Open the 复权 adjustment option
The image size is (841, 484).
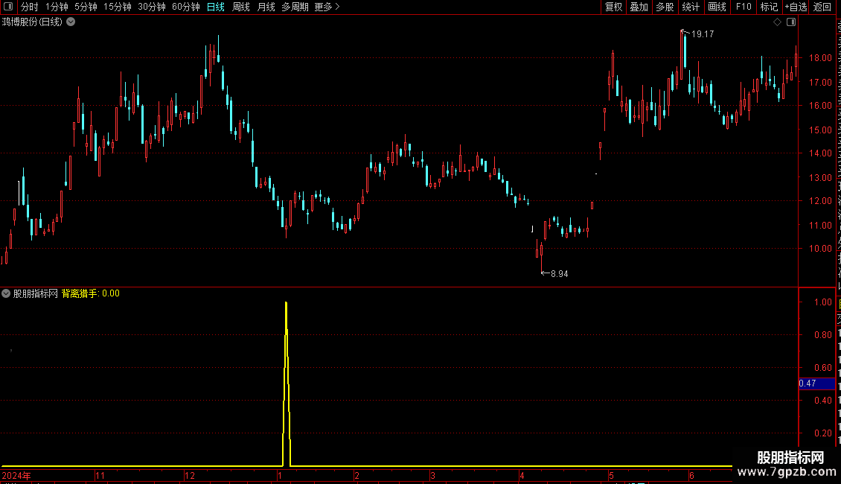point(613,7)
